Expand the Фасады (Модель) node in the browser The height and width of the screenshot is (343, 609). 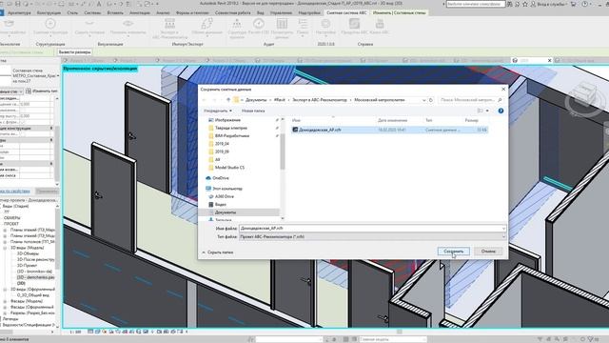coord(5,301)
